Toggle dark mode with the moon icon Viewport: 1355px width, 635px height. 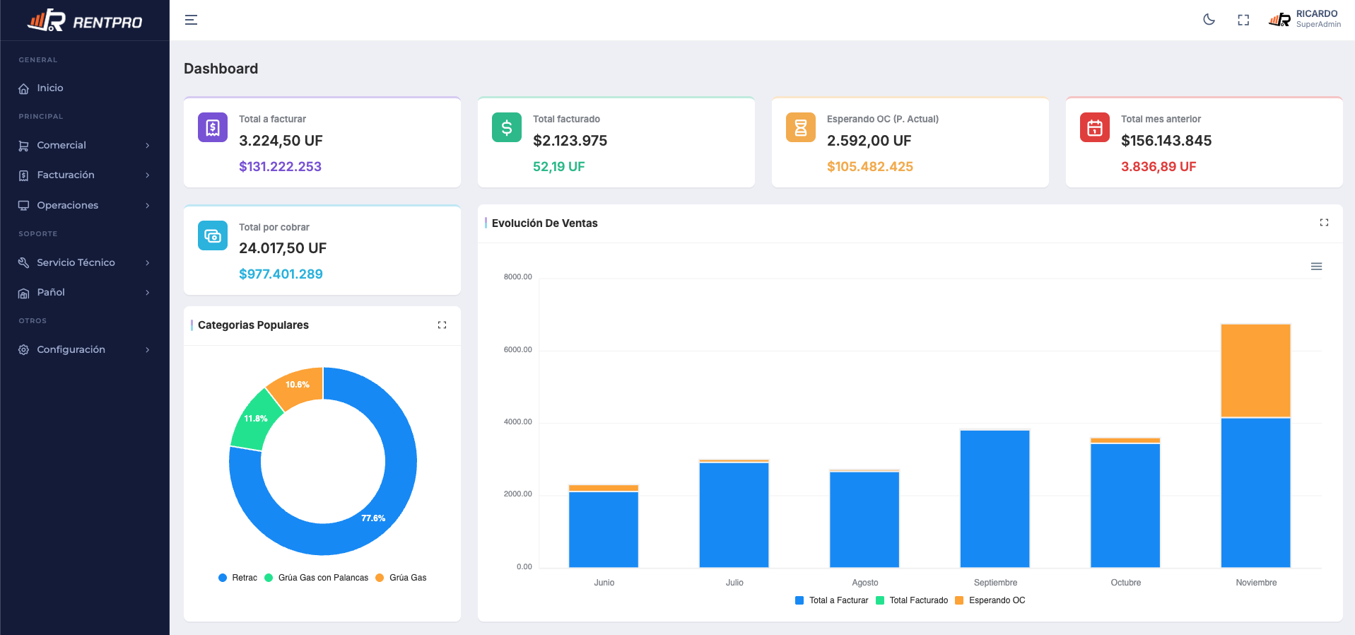click(x=1209, y=20)
